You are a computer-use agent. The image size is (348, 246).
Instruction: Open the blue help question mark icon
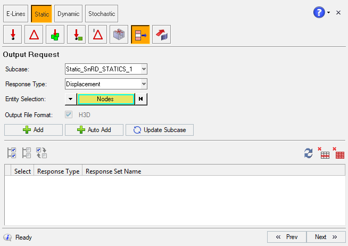(319, 12)
